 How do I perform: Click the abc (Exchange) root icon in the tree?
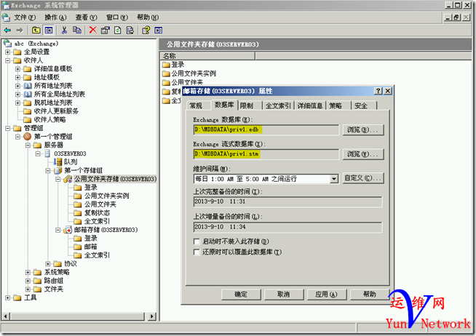coord(7,44)
